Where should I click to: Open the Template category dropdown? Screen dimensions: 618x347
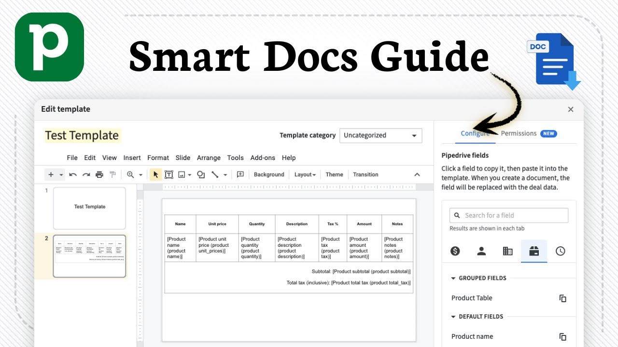click(380, 135)
